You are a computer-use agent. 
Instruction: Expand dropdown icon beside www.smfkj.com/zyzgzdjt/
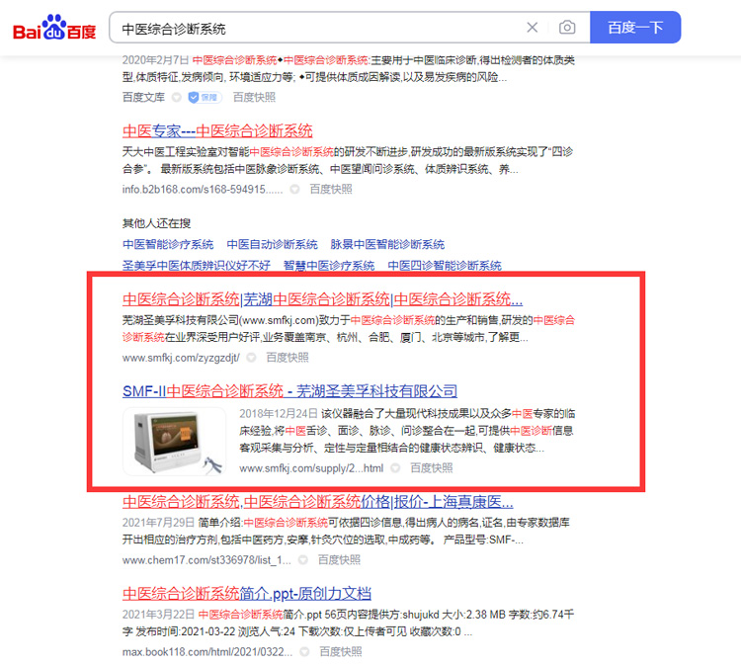tap(251, 358)
